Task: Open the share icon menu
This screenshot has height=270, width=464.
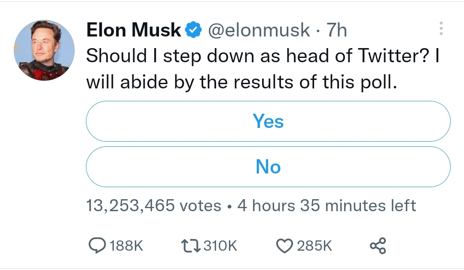Action: click(x=378, y=246)
